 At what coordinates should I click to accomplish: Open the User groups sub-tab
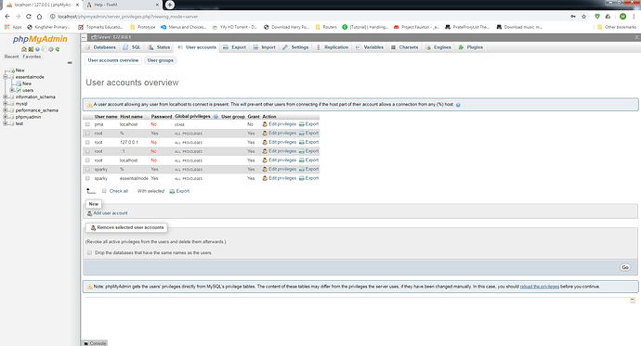(160, 60)
